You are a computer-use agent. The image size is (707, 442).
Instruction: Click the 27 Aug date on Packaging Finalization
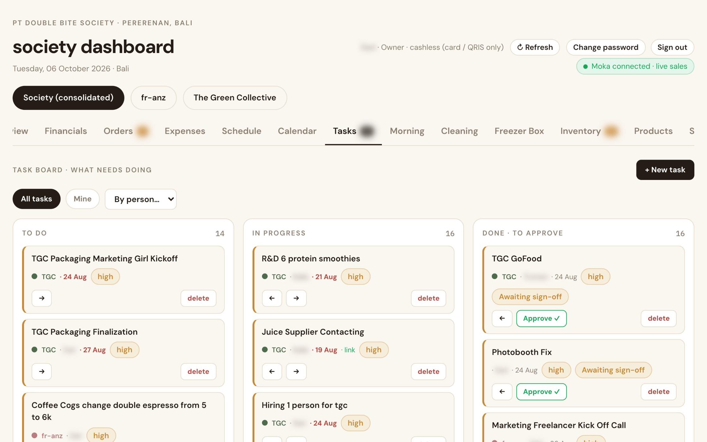coord(94,350)
